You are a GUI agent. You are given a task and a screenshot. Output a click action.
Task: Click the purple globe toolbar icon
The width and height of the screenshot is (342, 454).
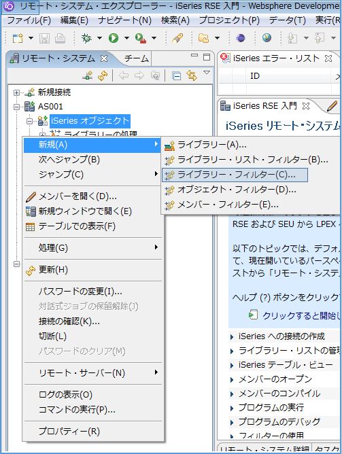tap(241, 38)
